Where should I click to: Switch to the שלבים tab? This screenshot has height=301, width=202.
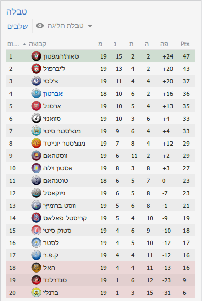click(x=18, y=26)
